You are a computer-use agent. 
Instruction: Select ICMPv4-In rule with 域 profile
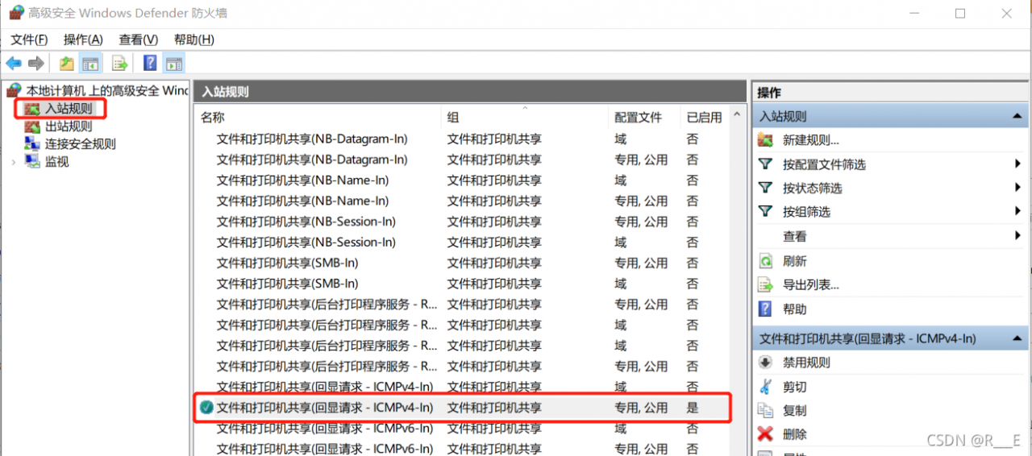coord(463,387)
